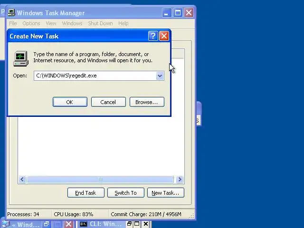Open the File menu in Task Manager
Viewport: 304px width, 228px height.
click(13, 23)
